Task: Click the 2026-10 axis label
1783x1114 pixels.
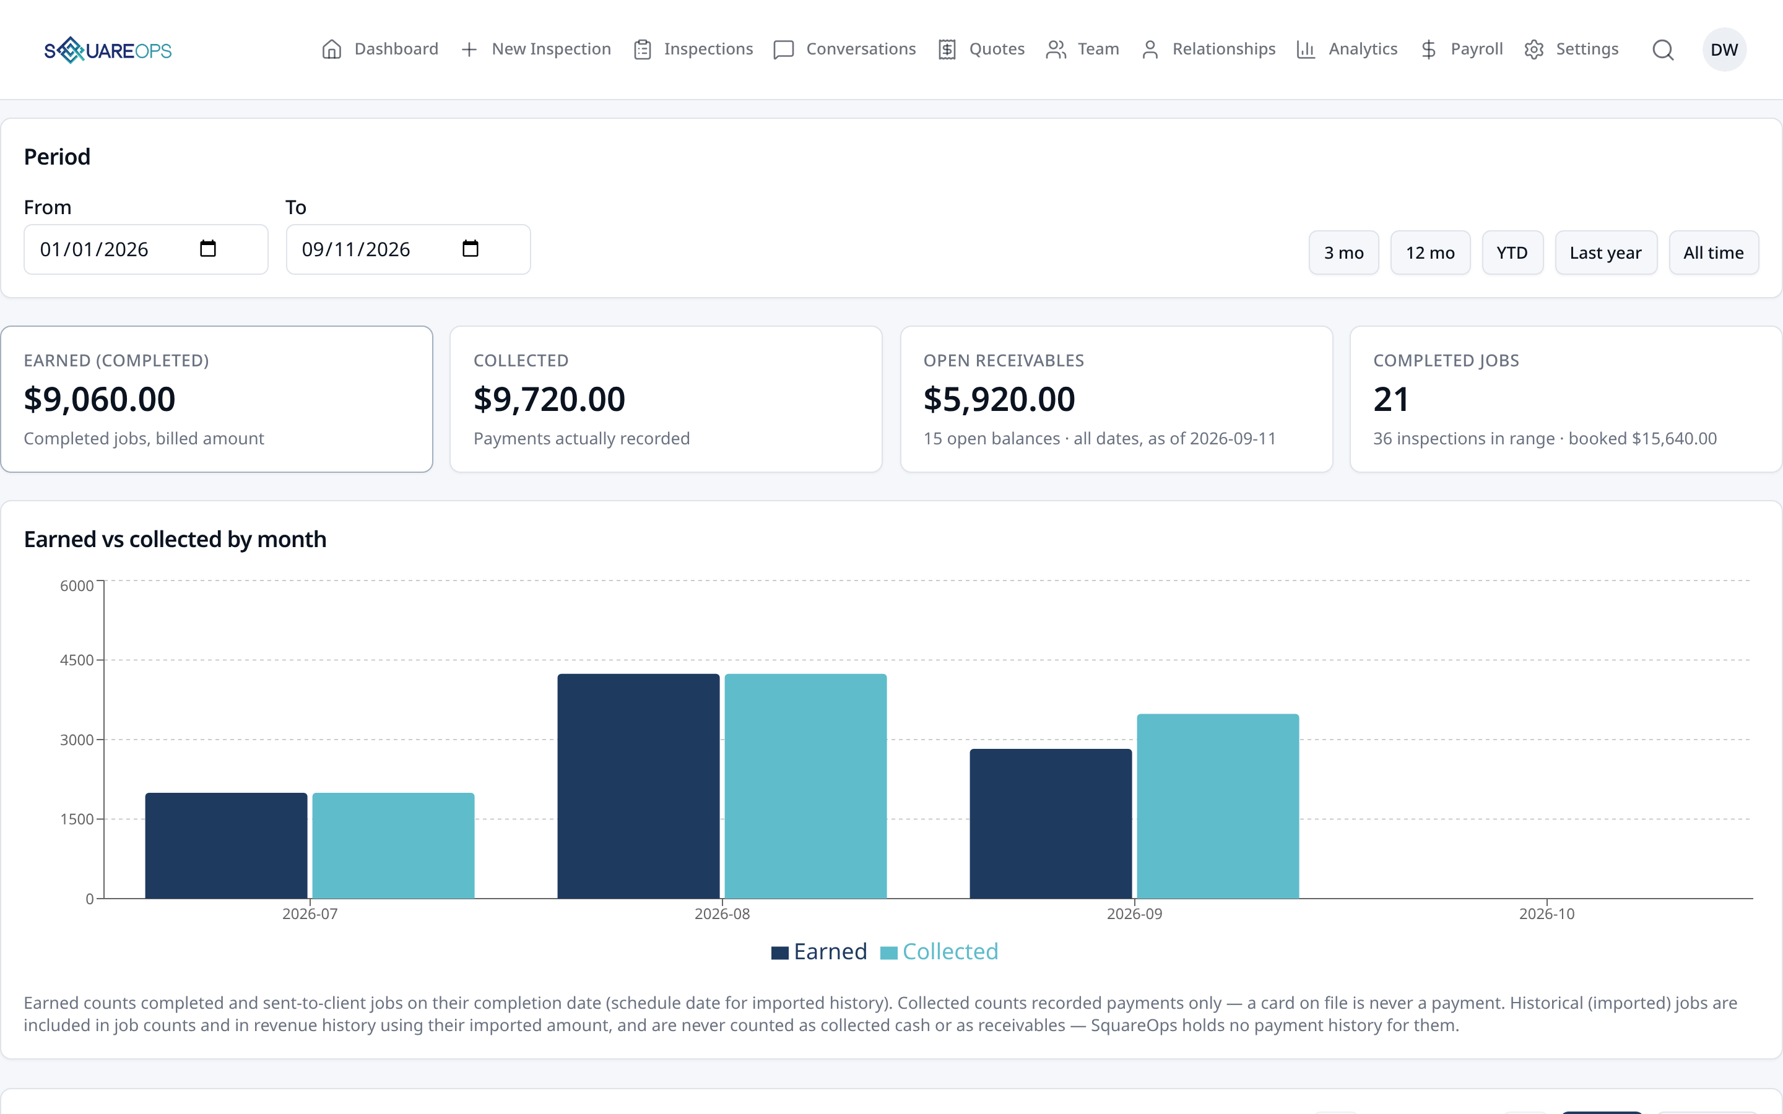Action: pyautogui.click(x=1547, y=913)
